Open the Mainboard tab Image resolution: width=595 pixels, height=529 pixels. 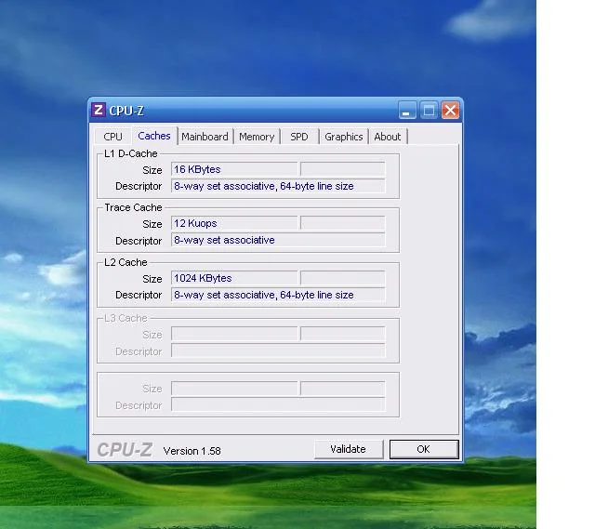coord(205,137)
